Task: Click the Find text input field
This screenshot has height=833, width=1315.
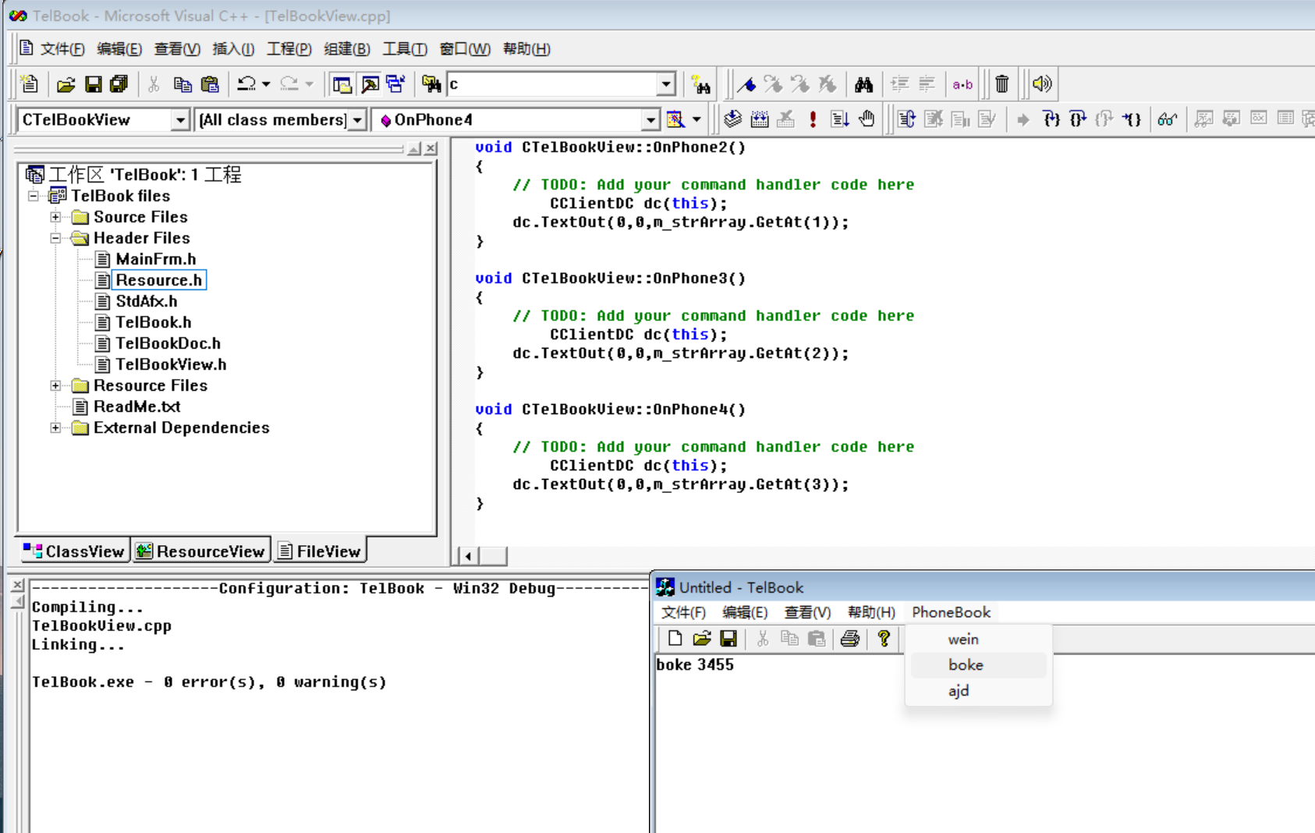Action: pos(552,84)
